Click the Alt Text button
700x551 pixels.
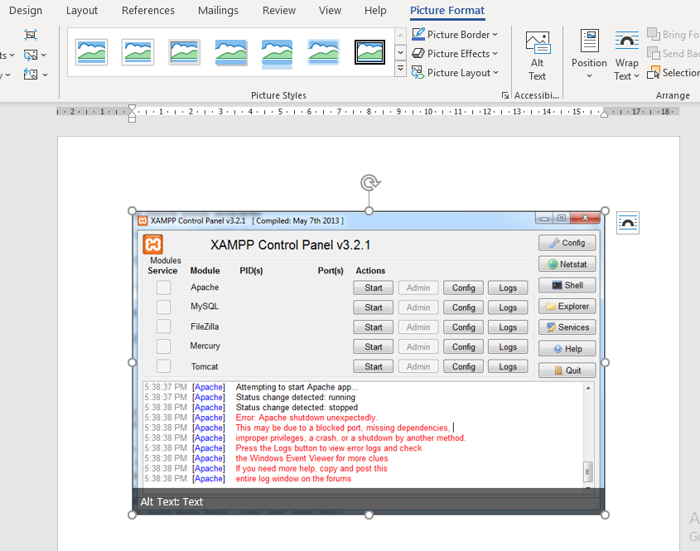tap(538, 56)
